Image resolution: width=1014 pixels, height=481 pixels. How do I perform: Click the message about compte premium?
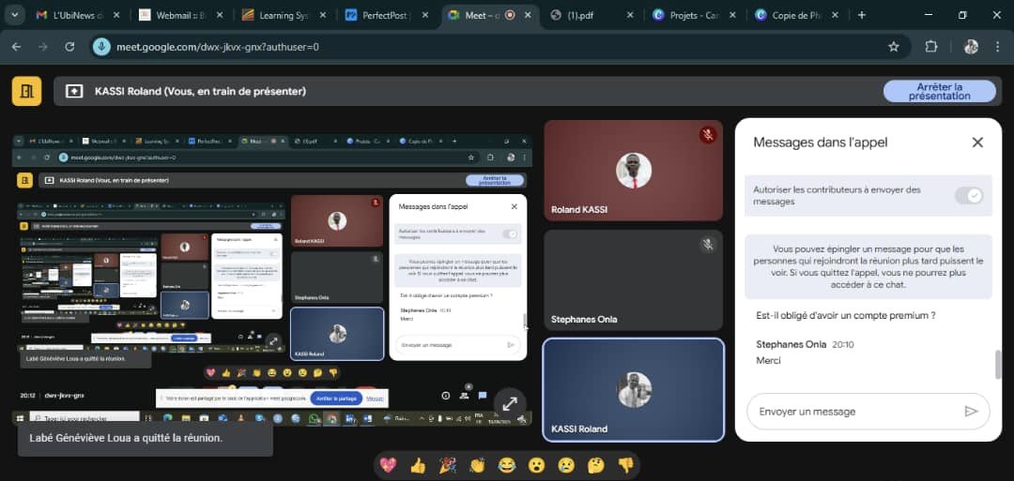[846, 316]
